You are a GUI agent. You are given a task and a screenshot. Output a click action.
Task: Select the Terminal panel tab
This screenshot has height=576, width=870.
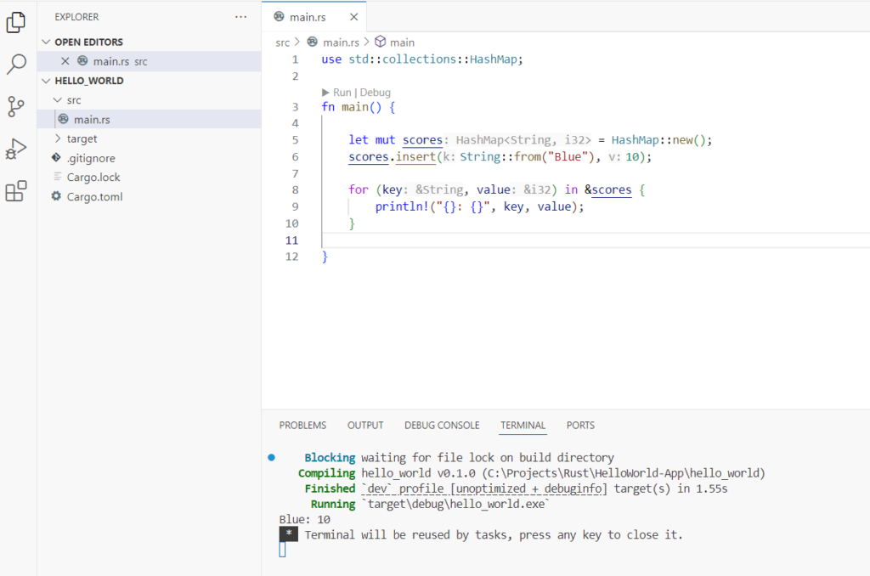tap(523, 425)
